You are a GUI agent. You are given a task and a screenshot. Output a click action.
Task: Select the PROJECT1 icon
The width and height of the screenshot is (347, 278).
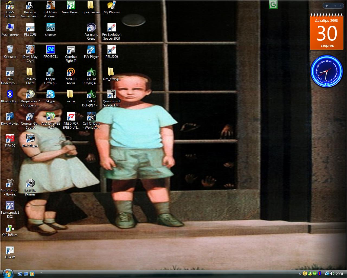pyautogui.click(x=51, y=52)
